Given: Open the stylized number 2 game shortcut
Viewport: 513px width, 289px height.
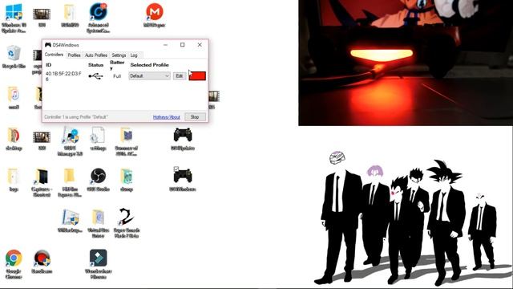Looking at the screenshot, I should (127, 223).
